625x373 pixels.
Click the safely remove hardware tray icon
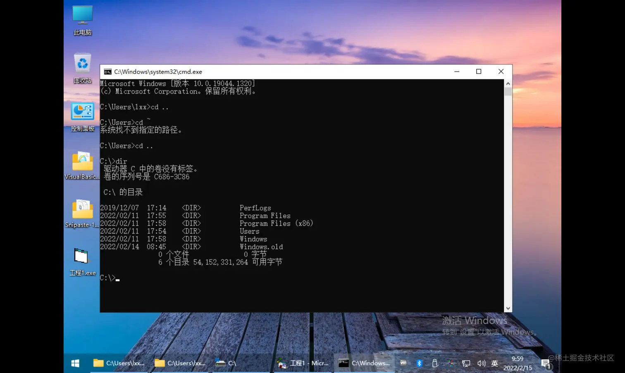coord(435,363)
